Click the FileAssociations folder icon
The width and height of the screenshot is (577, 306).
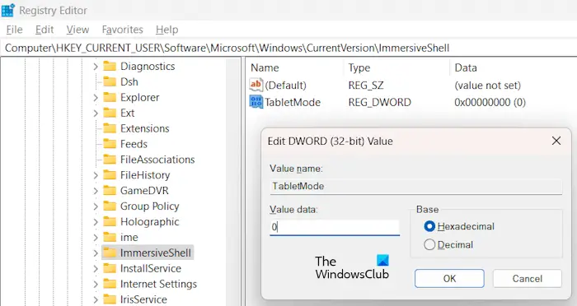(x=110, y=160)
